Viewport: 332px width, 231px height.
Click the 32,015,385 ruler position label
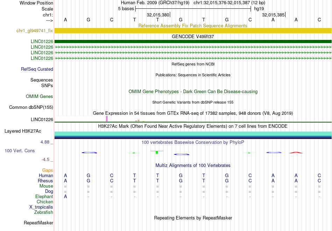pos(273,15)
